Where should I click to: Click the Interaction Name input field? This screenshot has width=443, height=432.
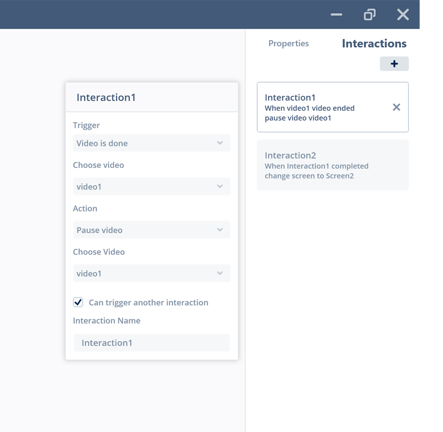152,343
